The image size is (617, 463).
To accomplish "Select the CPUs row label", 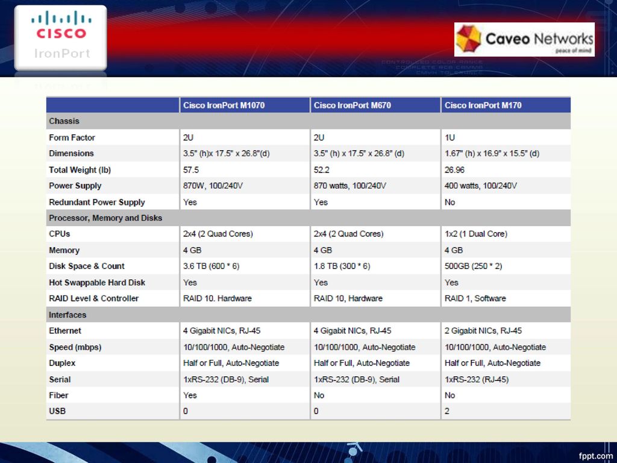I will point(60,234).
